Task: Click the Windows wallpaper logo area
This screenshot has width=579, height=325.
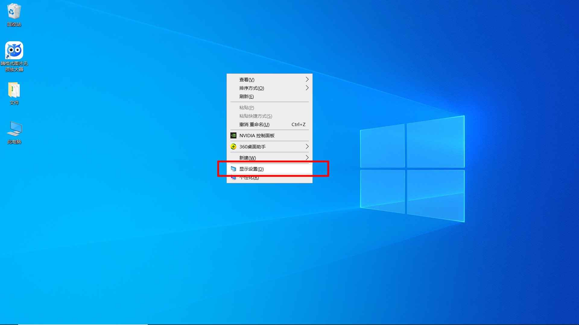Action: coord(413,167)
